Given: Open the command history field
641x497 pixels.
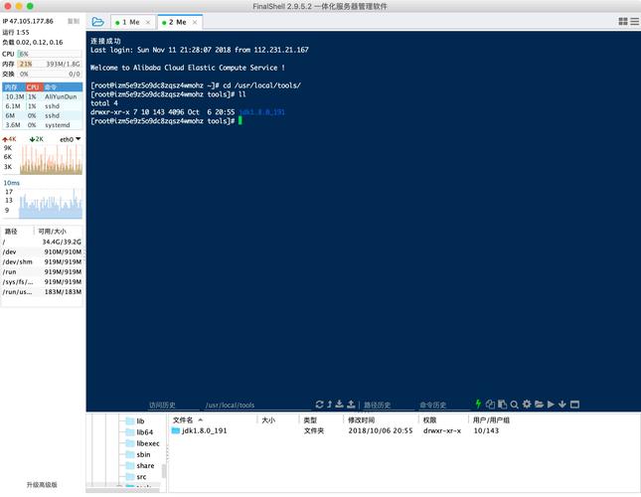Looking at the screenshot, I should (x=444, y=405).
